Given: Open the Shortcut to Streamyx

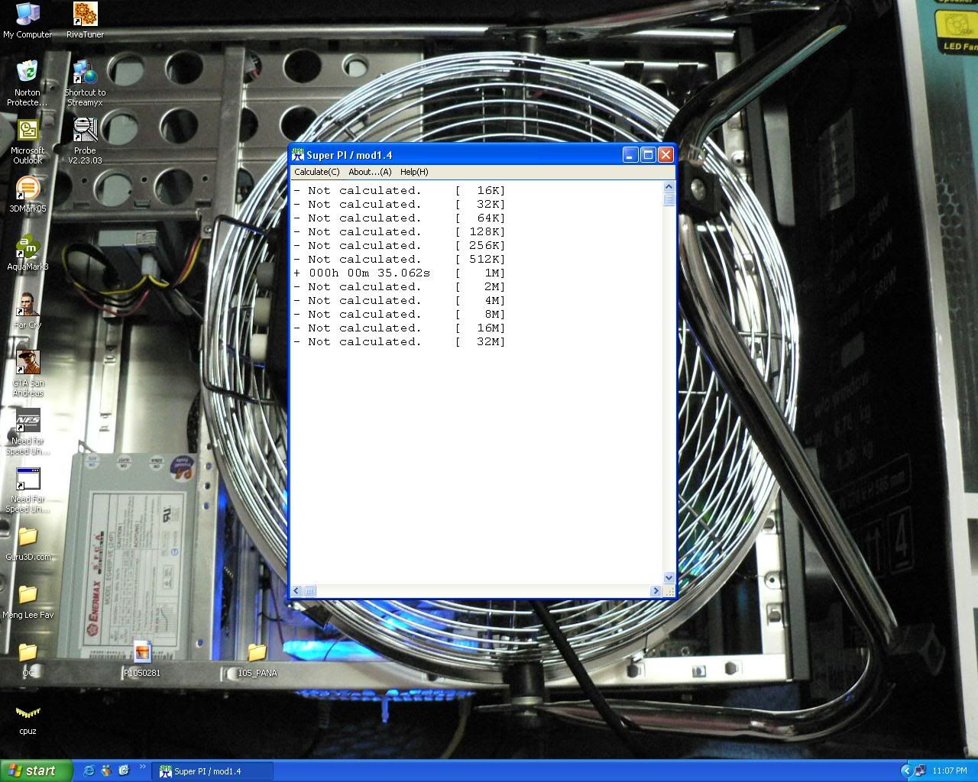Looking at the screenshot, I should click(x=84, y=73).
